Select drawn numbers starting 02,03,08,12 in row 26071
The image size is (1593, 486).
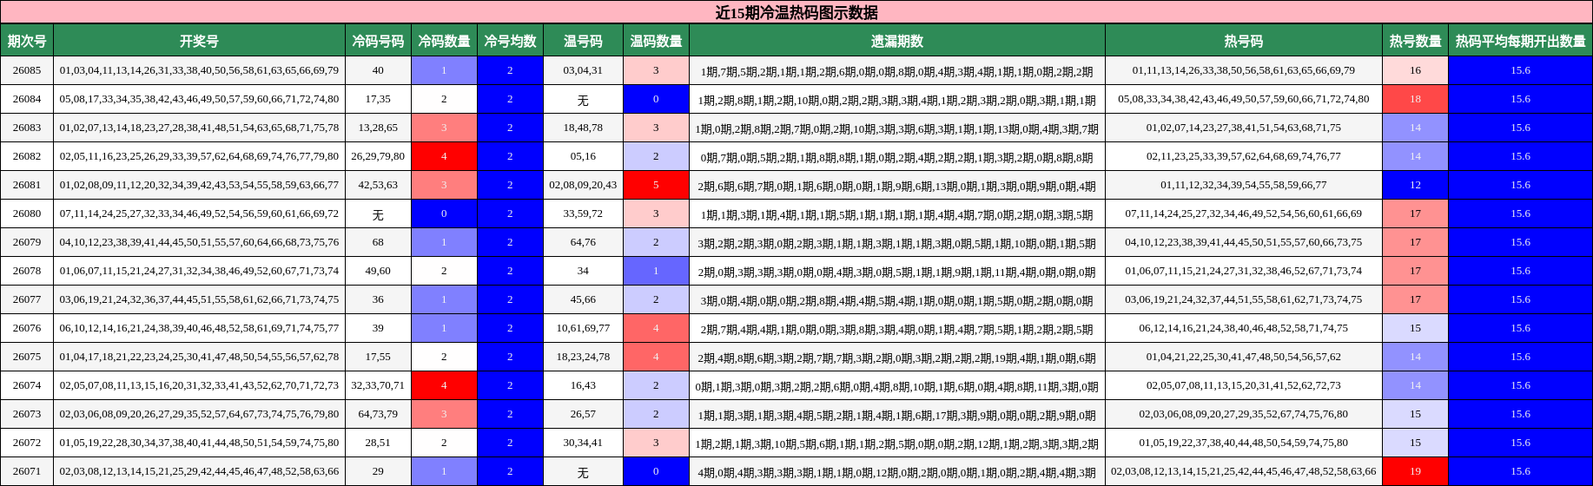click(x=199, y=471)
